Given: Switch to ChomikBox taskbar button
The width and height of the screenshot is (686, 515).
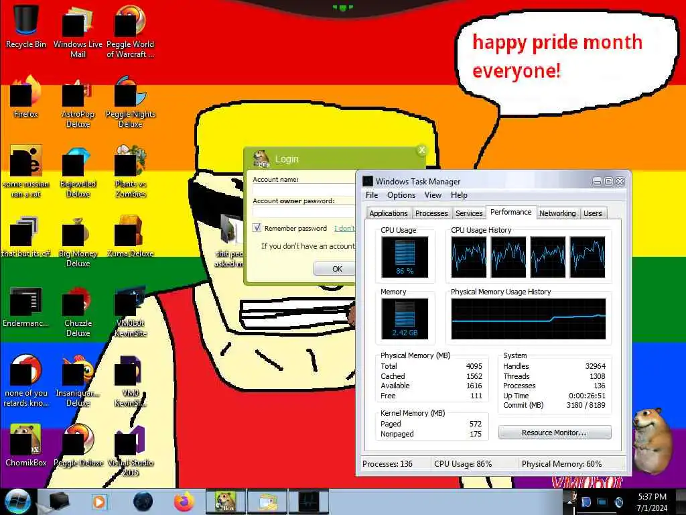Looking at the screenshot, I should [x=226, y=502].
